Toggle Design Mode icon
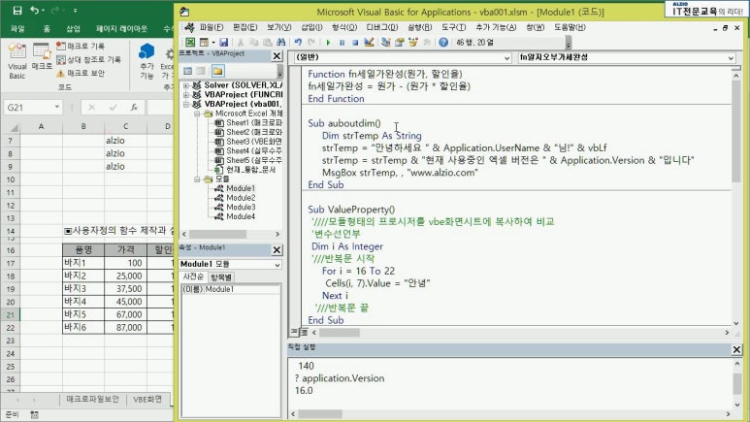750x422 pixels. pos(369,43)
